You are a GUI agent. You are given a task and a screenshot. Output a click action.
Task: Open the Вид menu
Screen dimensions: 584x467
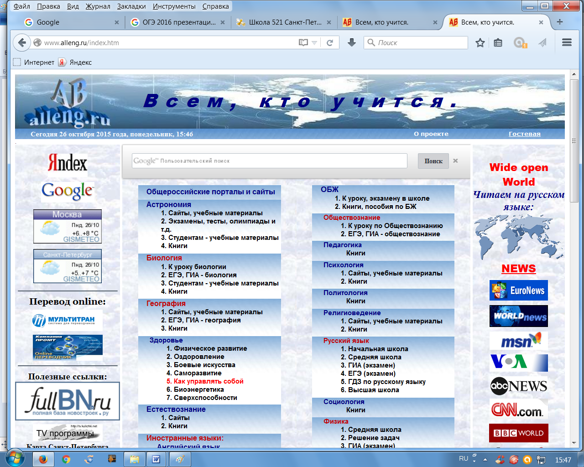(x=73, y=6)
